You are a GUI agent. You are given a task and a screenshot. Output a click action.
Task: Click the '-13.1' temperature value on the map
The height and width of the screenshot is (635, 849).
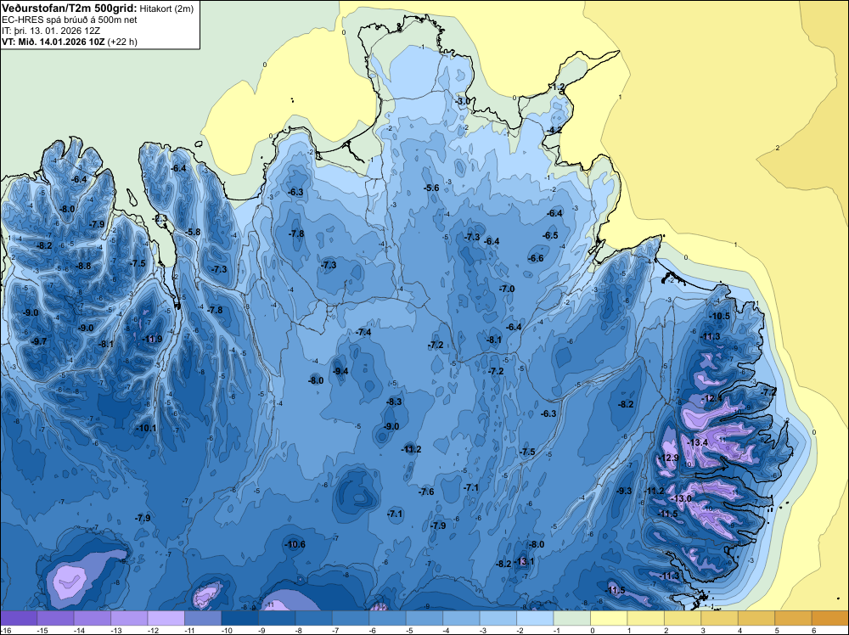[x=524, y=561]
